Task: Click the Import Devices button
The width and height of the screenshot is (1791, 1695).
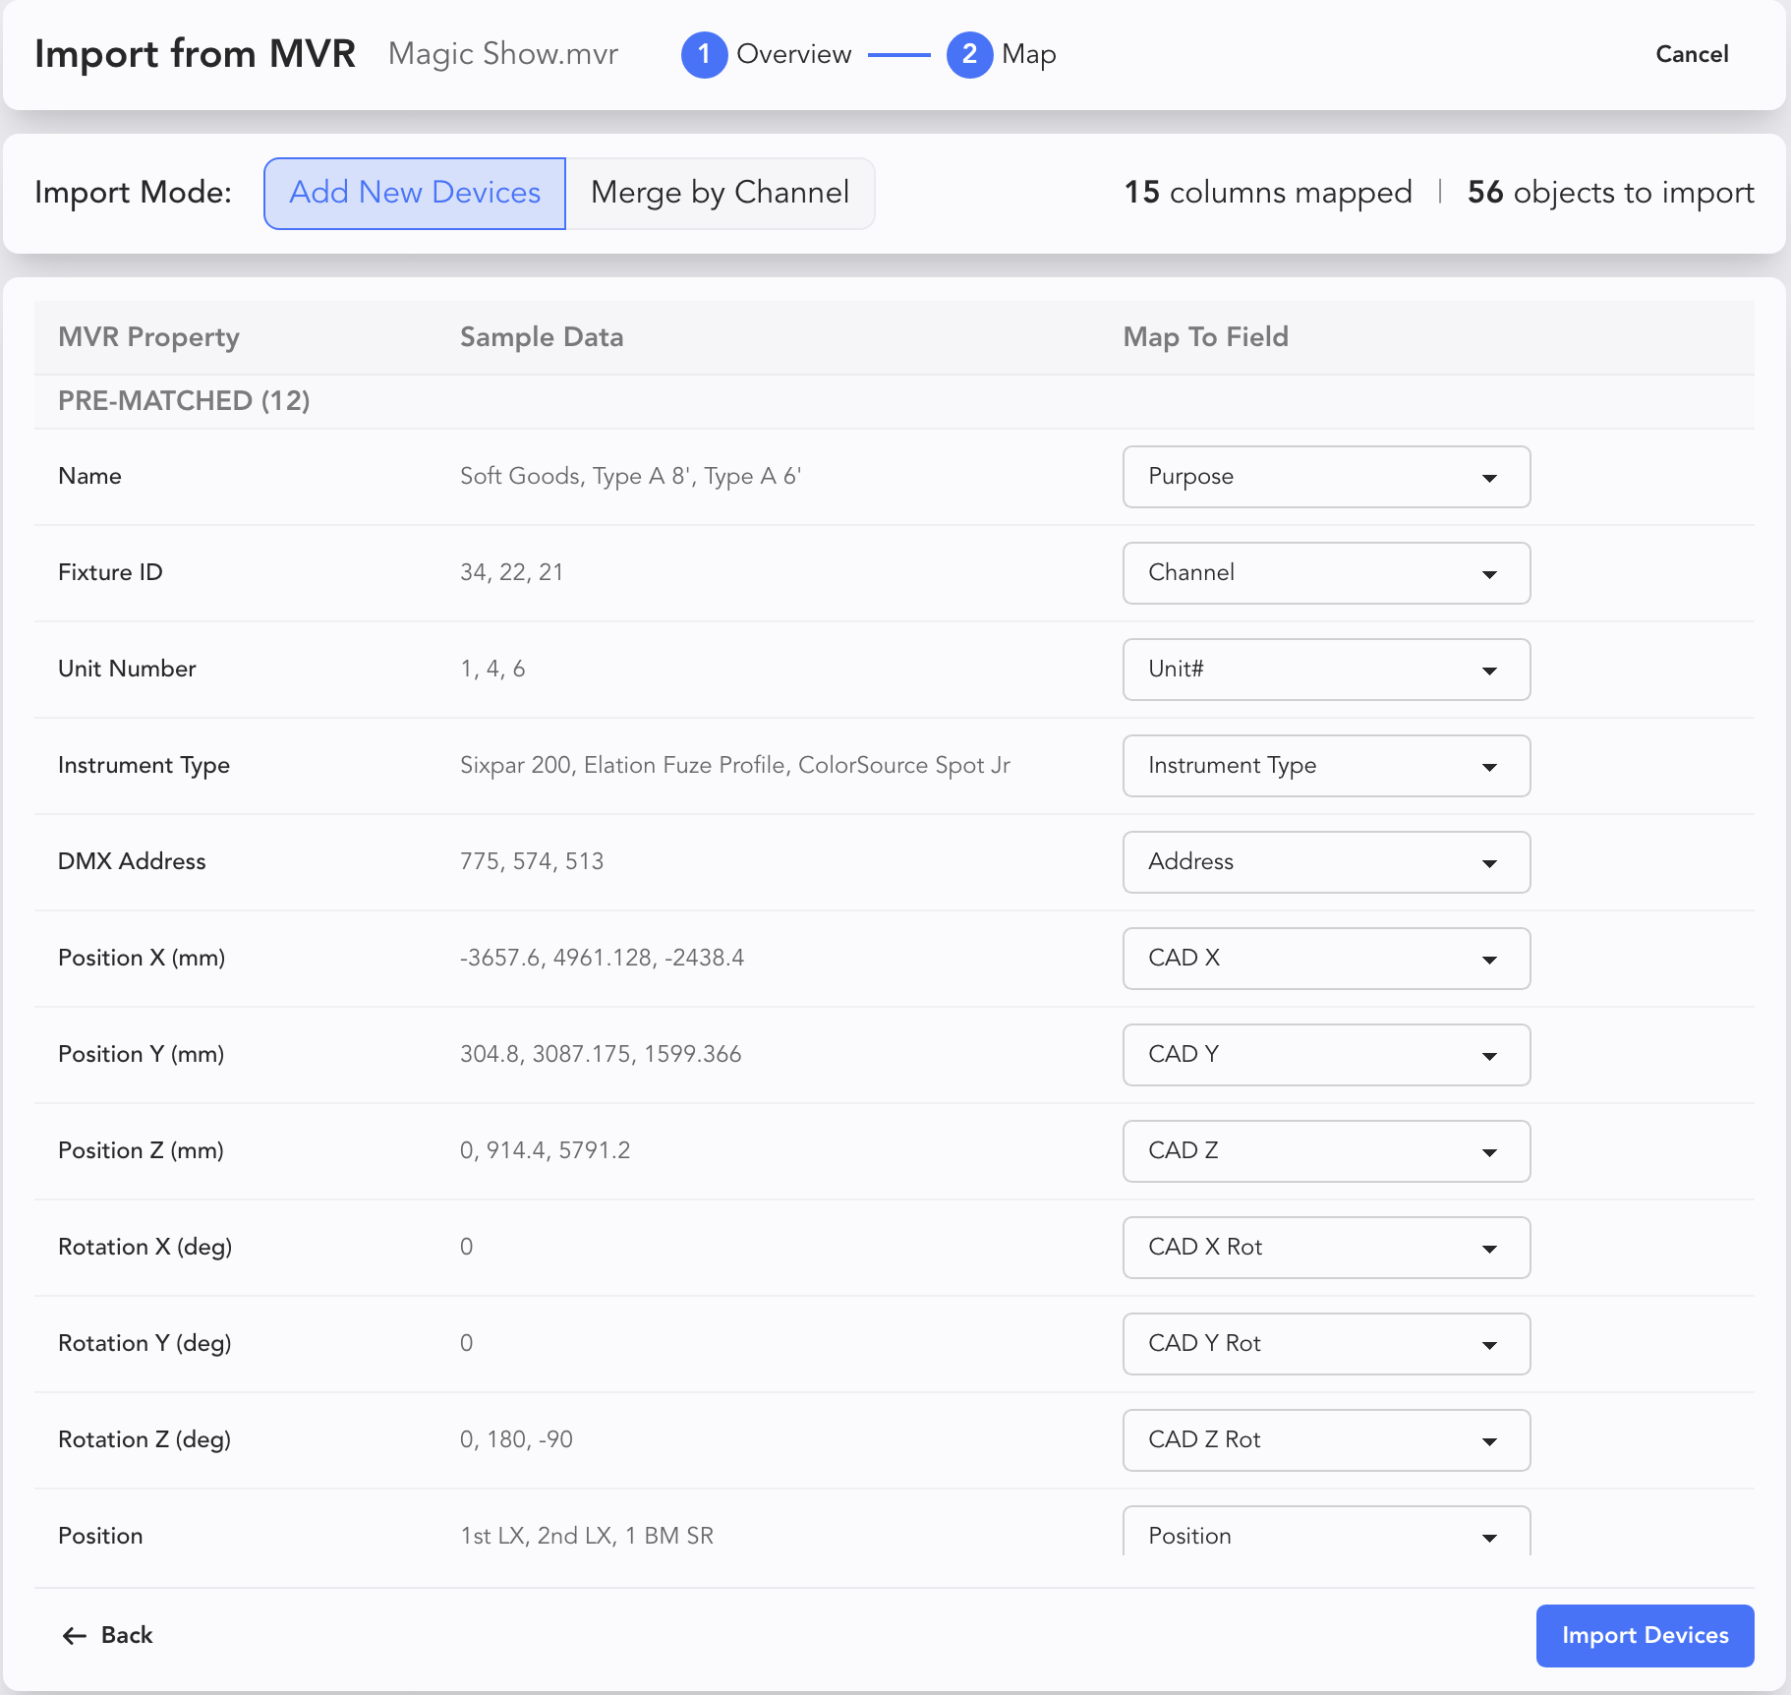Action: (x=1645, y=1635)
